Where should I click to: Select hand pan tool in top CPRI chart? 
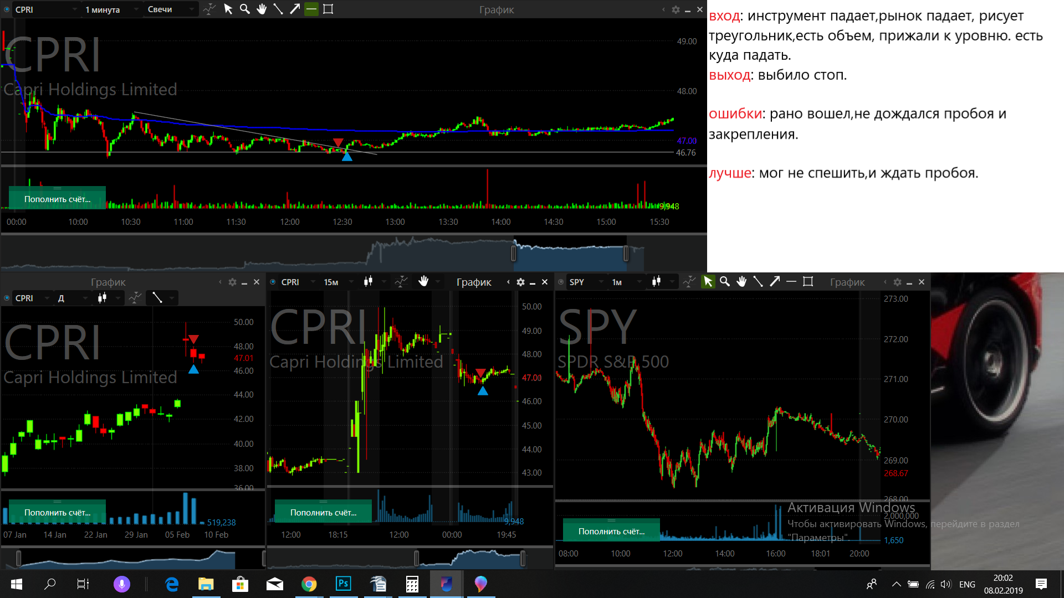(262, 9)
